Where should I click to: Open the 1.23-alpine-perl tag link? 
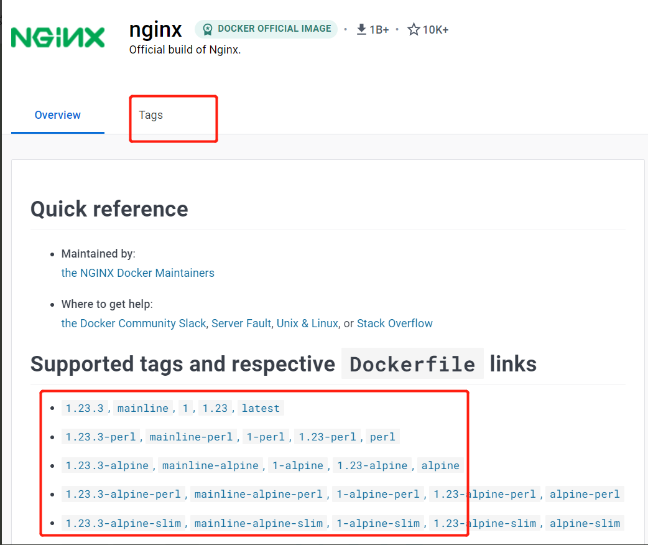click(485, 494)
